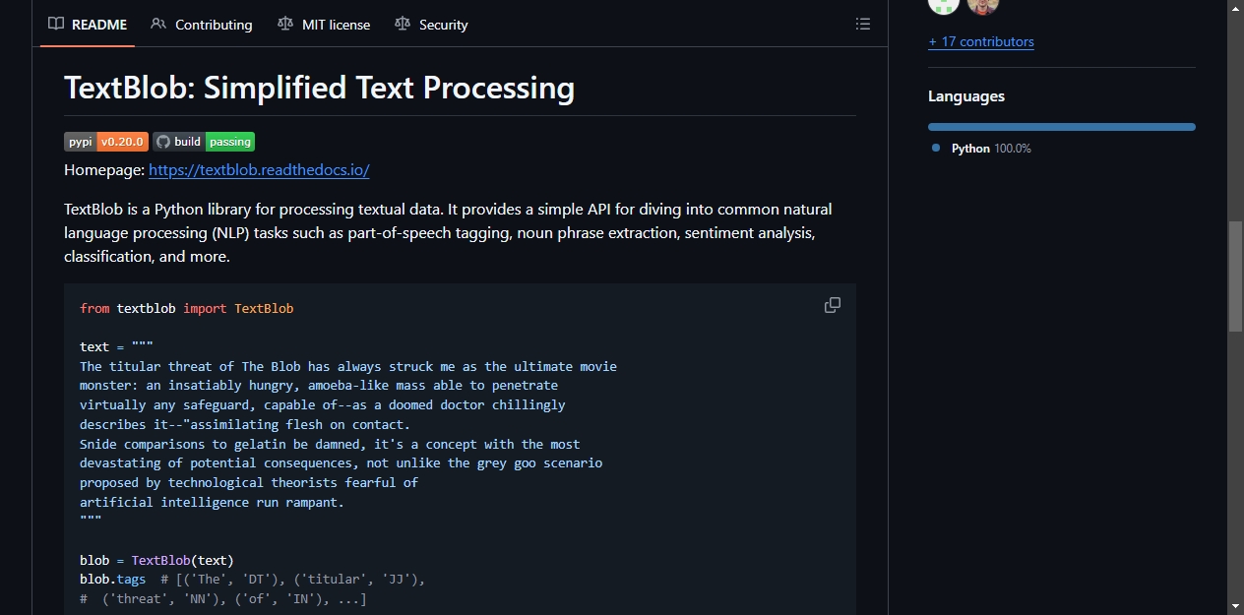Open the + 17 contributors link
The width and height of the screenshot is (1244, 615).
[x=981, y=41]
